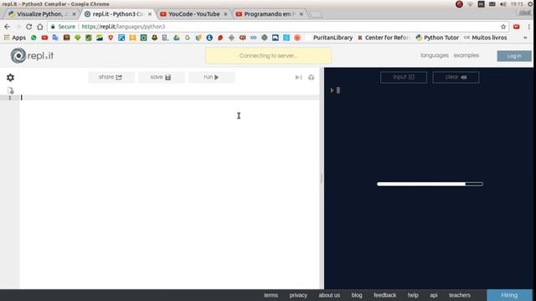Click the red recording indicator in the top panel
The image size is (536, 301).
[459, 4]
